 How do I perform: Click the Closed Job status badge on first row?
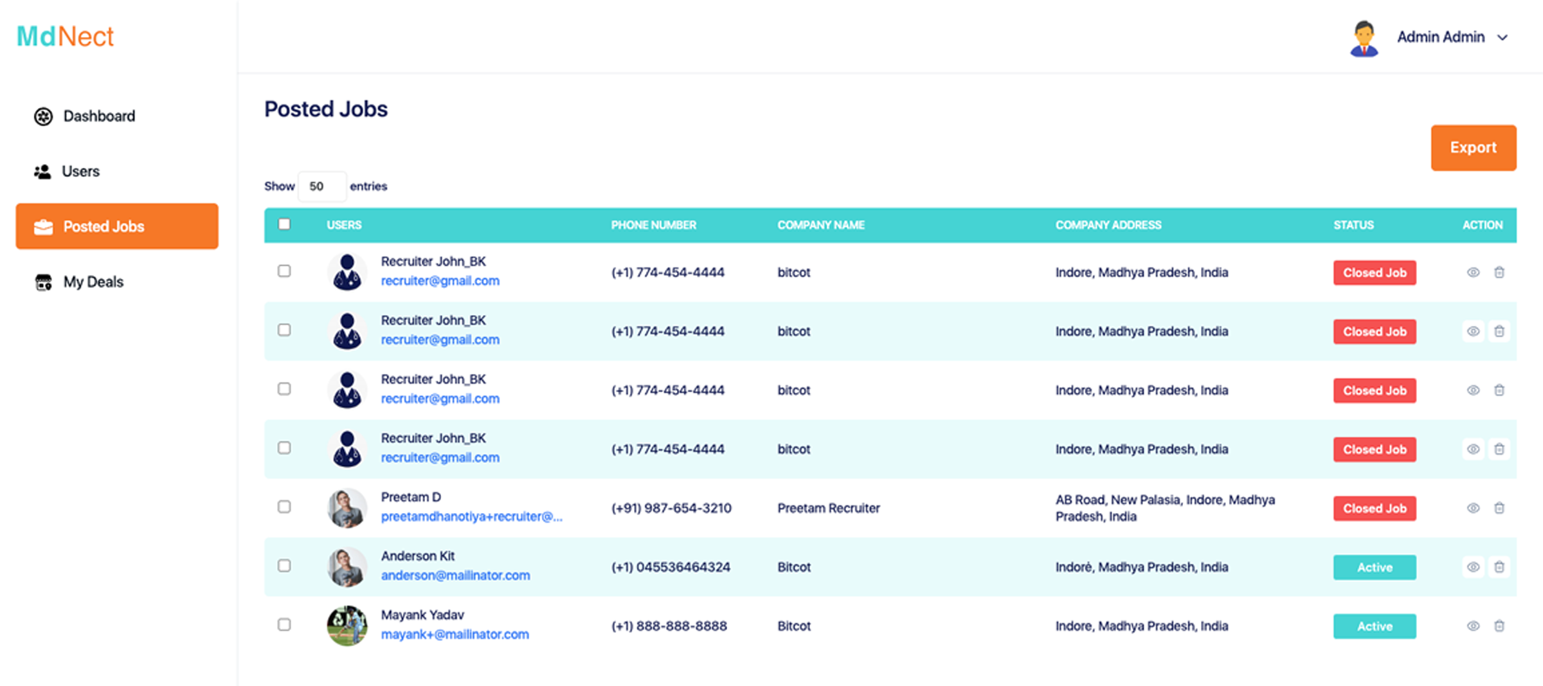(x=1375, y=272)
